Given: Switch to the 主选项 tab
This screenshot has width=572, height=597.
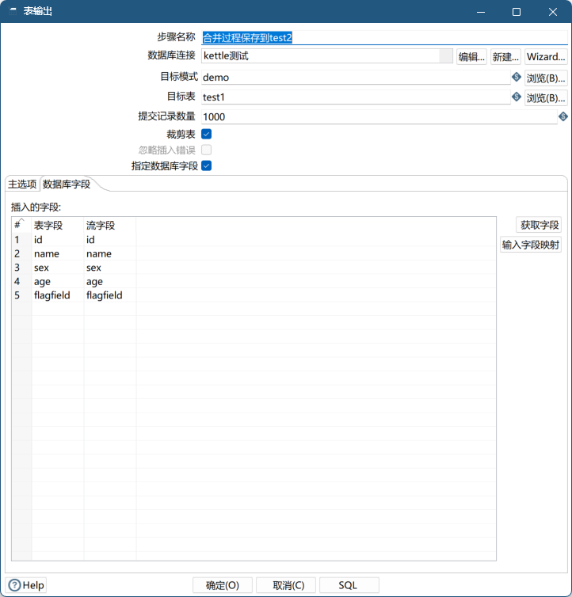Looking at the screenshot, I should (22, 184).
